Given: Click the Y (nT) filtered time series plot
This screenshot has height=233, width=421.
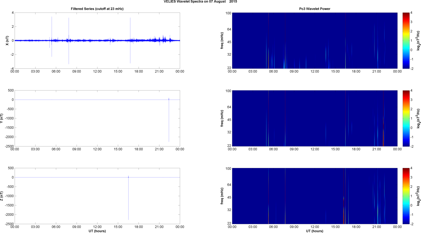Looking at the screenshot, I should tap(97, 118).
